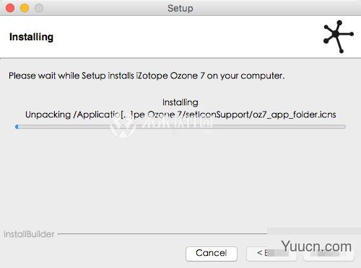Click the centered Installing status label
The width and height of the screenshot is (361, 268).
click(180, 102)
